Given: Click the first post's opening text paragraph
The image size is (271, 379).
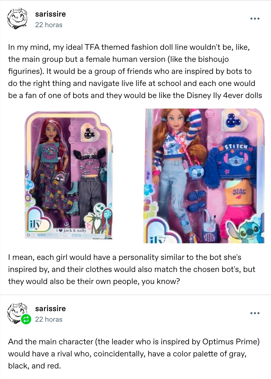Looking at the screenshot, I should [x=135, y=71].
